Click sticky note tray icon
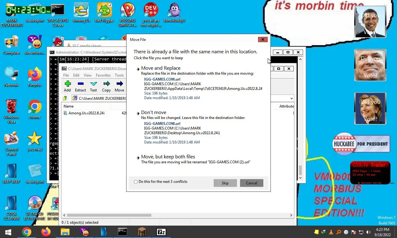 click(316, 232)
